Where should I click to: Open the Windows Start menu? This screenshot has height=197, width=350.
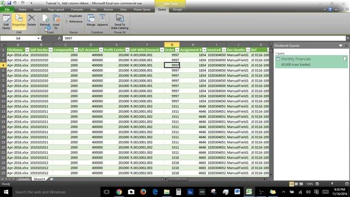point(6,192)
